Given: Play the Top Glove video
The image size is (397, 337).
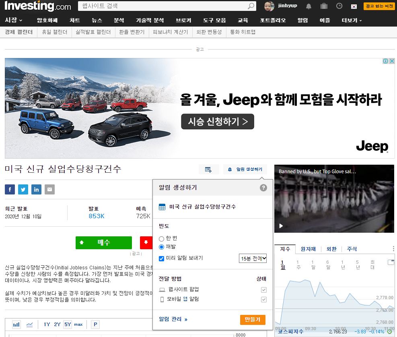Looking at the screenshot, I should pos(281,226).
